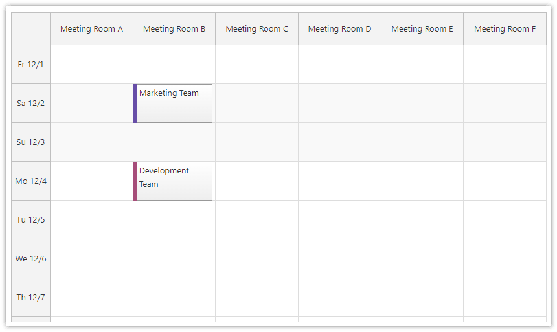Click the Sa 12/2 row header
This screenshot has height=332, width=557.
[x=31, y=104]
